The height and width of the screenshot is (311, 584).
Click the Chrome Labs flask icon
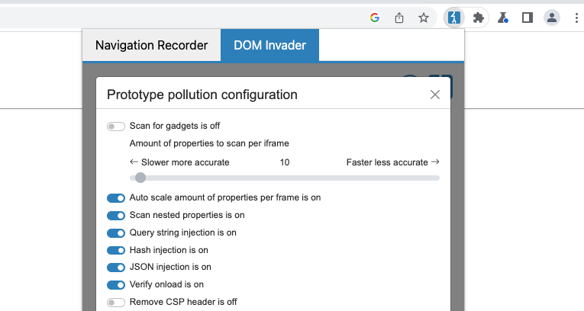tap(503, 18)
